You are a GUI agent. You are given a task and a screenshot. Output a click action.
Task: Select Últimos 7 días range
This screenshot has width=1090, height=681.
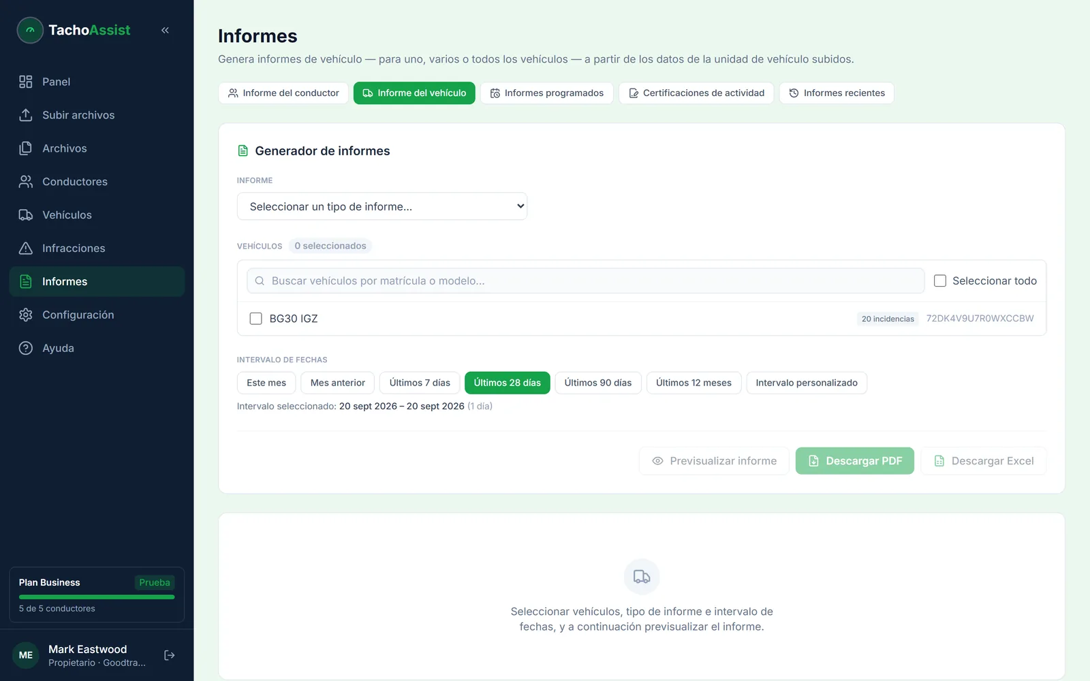click(420, 383)
